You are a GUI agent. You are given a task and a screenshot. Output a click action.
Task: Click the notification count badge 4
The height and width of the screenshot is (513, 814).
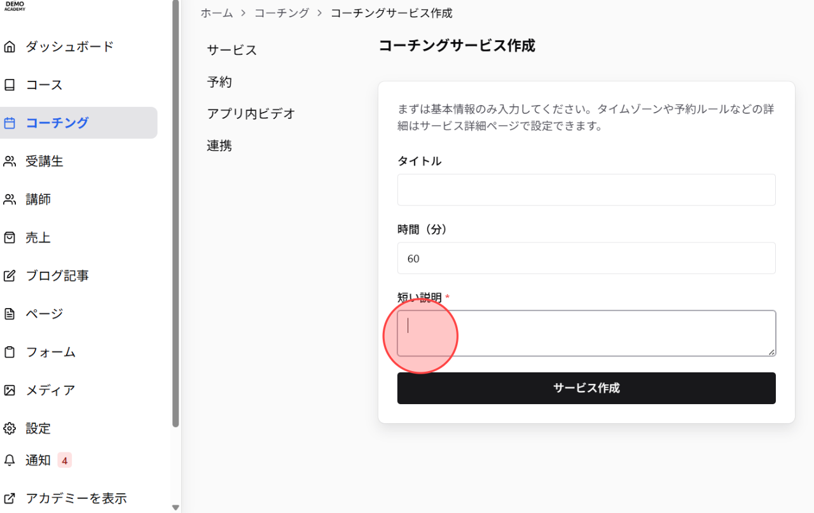[x=64, y=460]
